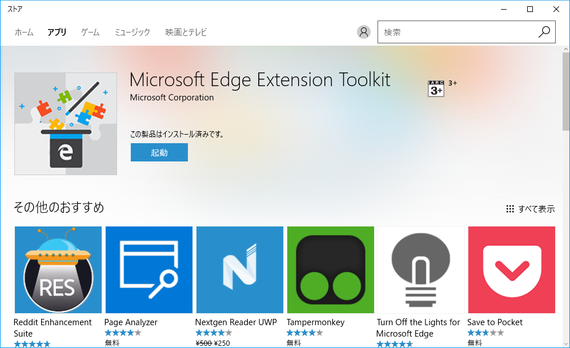Click the Reddit Enhancement Suite title
Viewport: 570px width, 348px height.
point(53,327)
